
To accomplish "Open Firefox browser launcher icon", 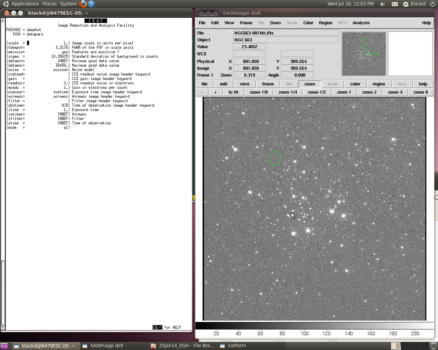I will tap(82, 4).
